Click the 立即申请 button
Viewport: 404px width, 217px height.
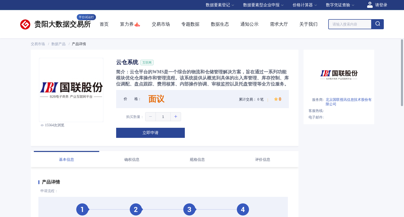pyautogui.click(x=150, y=133)
